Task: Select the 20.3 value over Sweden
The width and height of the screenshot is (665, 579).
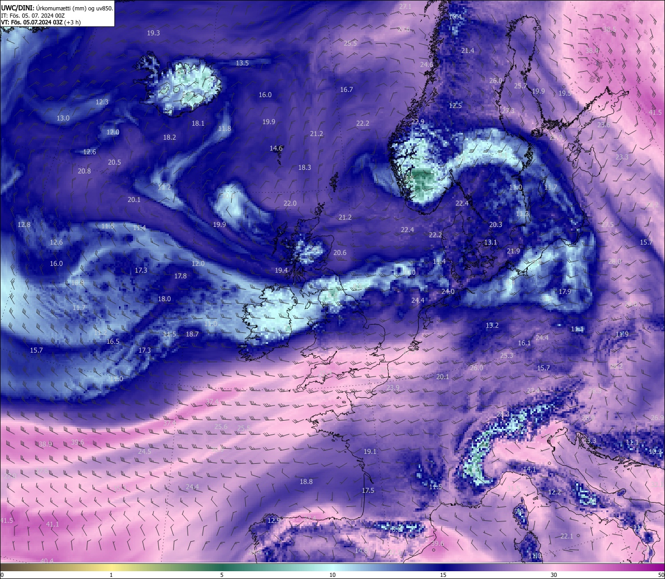Action: pos(496,224)
